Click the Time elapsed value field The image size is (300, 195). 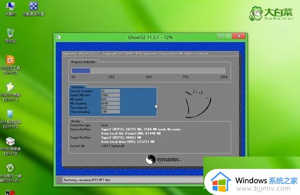[x=110, y=107]
